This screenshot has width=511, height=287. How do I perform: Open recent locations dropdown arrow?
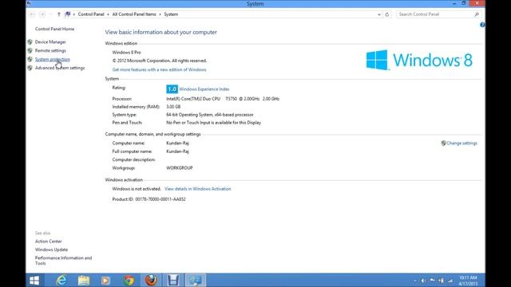pos(50,14)
